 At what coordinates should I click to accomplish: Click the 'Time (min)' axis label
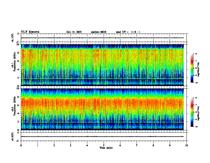coord(106,148)
